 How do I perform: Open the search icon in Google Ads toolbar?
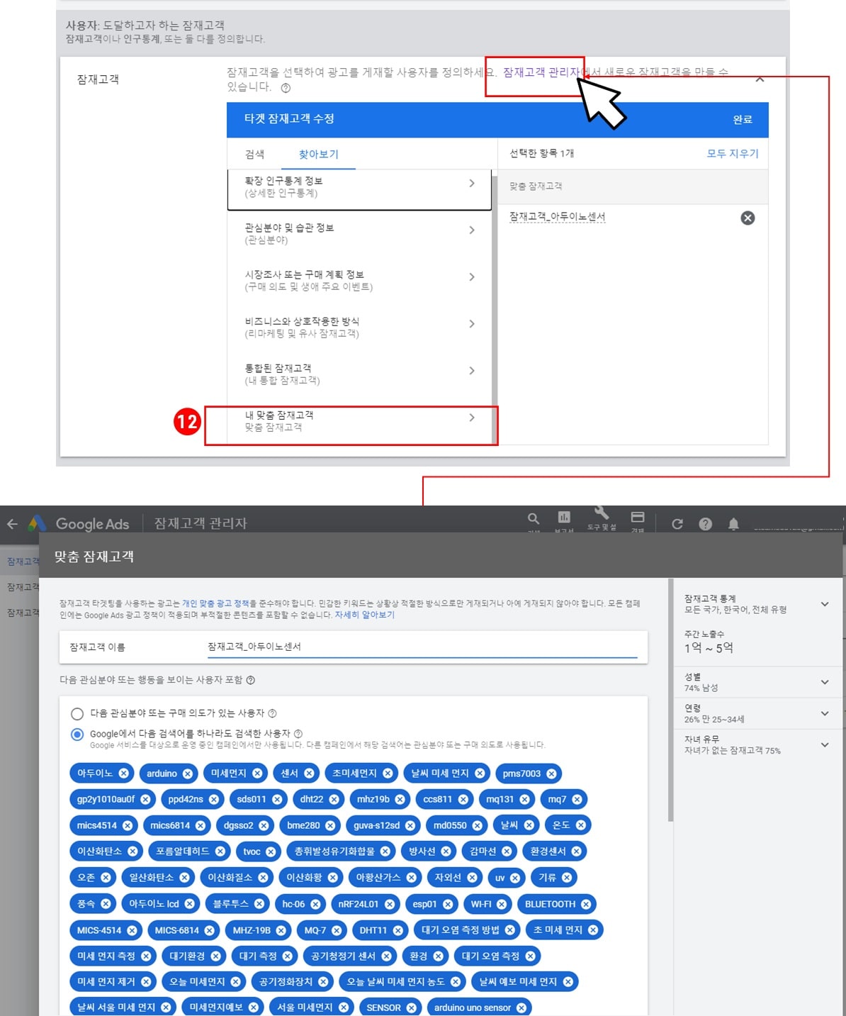pos(534,518)
